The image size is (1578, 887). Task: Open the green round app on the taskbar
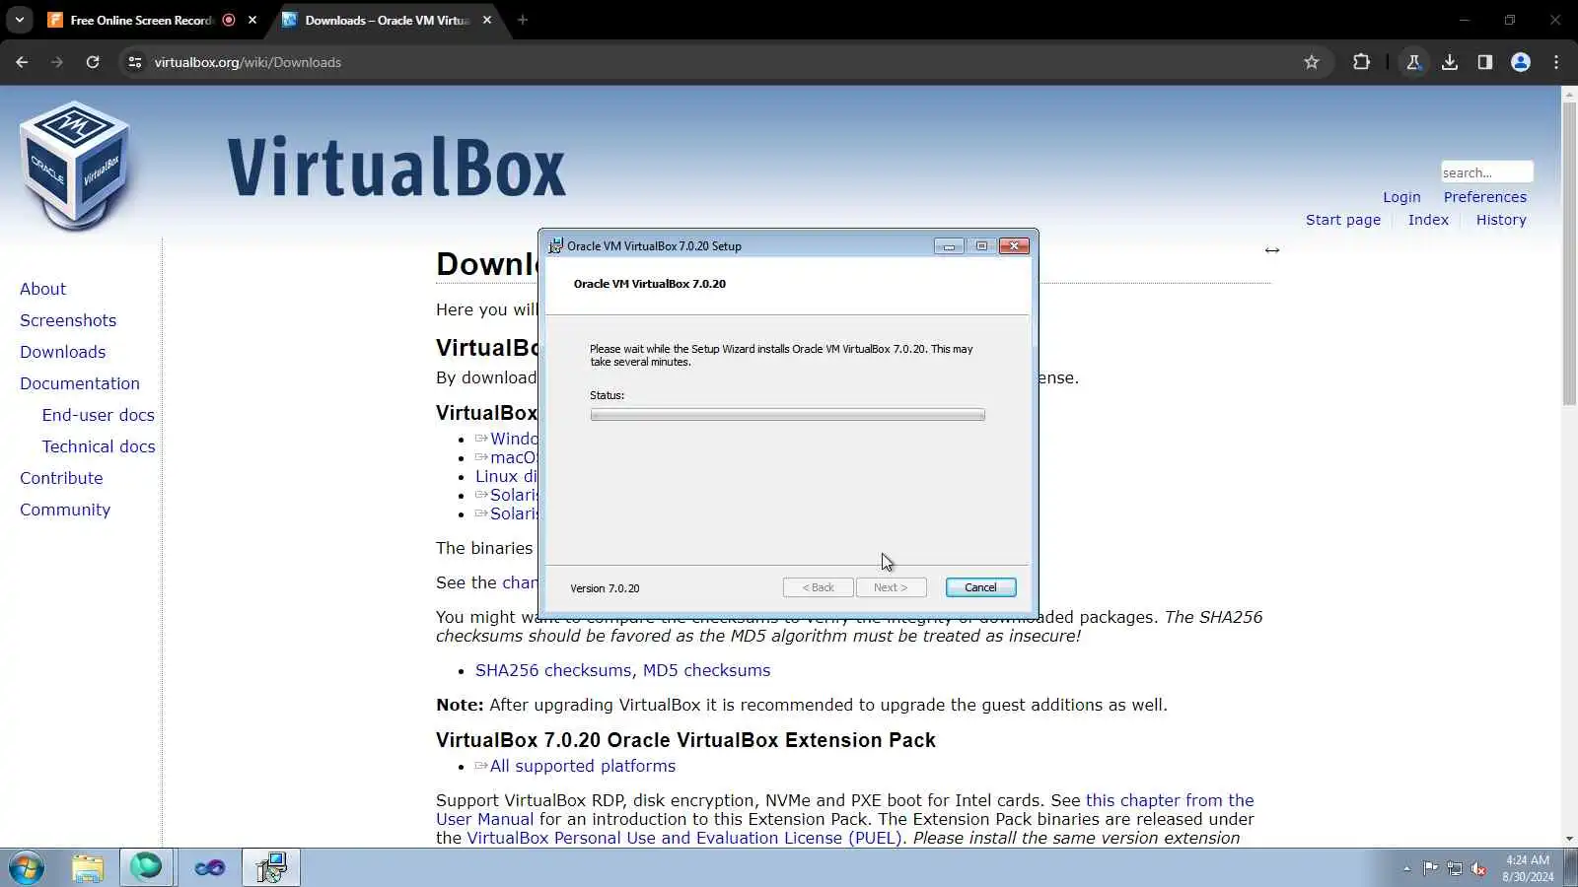[147, 867]
